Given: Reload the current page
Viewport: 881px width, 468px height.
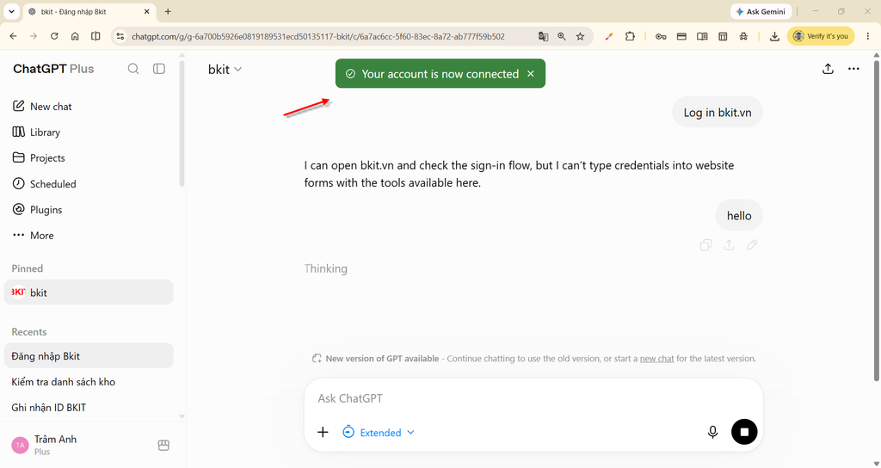Looking at the screenshot, I should tap(54, 36).
